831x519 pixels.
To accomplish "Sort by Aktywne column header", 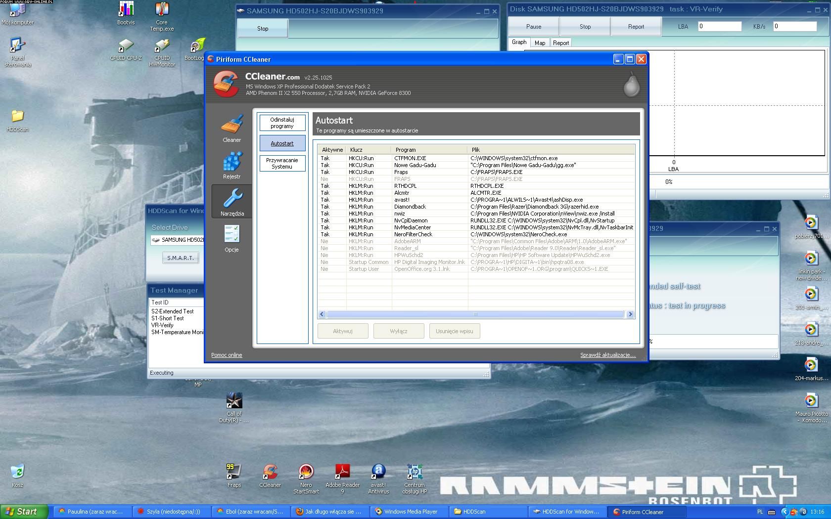I will (x=332, y=150).
